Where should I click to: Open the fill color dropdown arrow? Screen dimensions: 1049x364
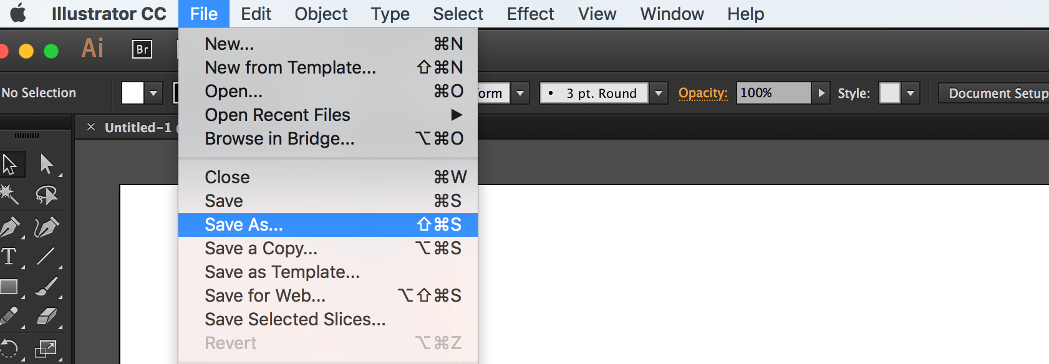[153, 93]
